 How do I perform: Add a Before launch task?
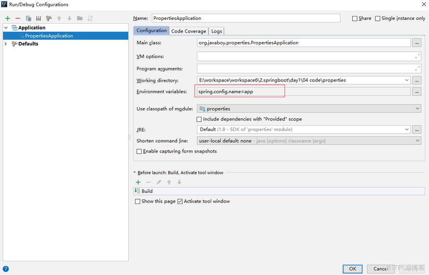pos(138,182)
